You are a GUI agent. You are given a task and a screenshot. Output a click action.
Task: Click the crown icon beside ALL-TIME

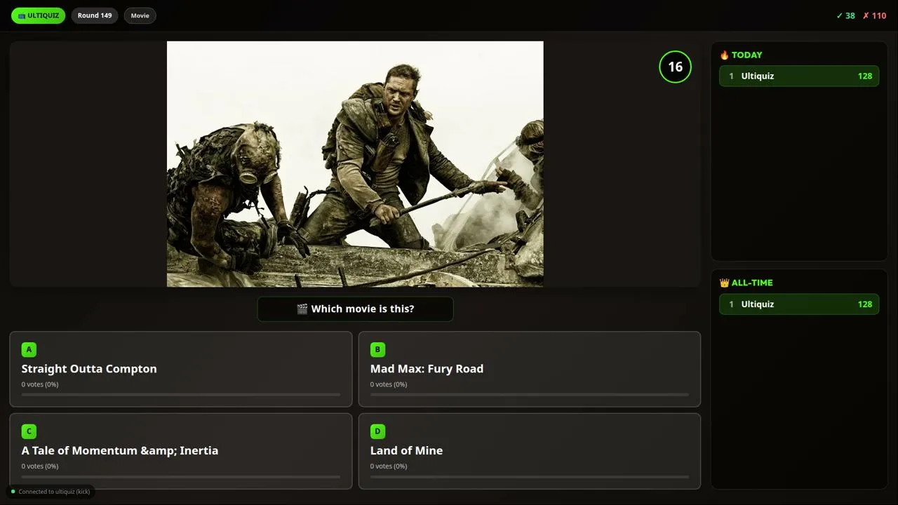(724, 283)
